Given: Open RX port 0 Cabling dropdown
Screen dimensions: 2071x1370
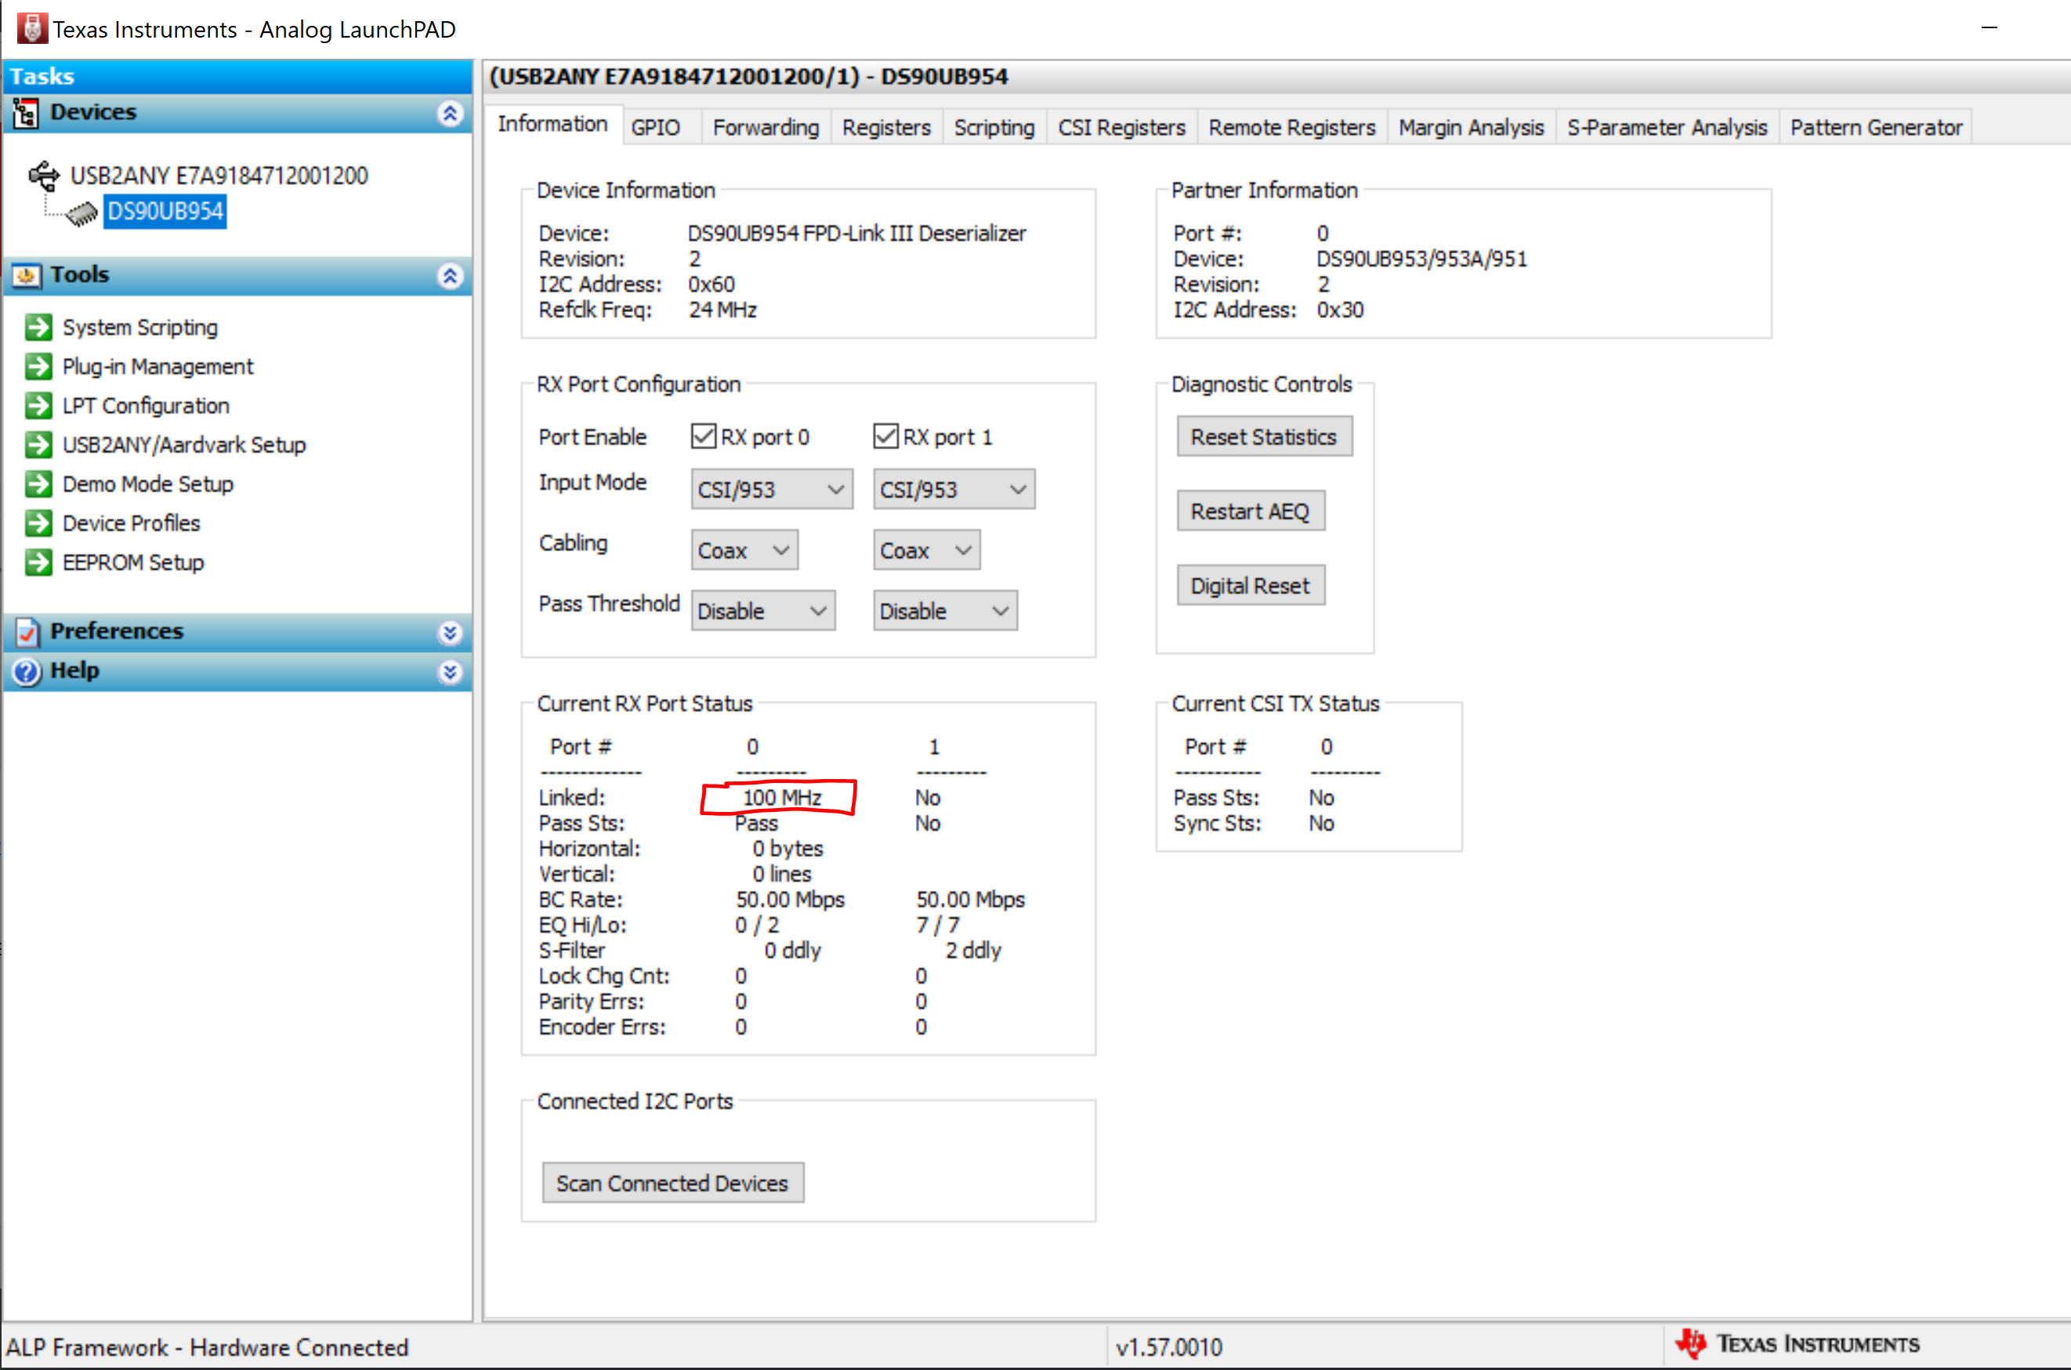Looking at the screenshot, I should click(x=744, y=550).
